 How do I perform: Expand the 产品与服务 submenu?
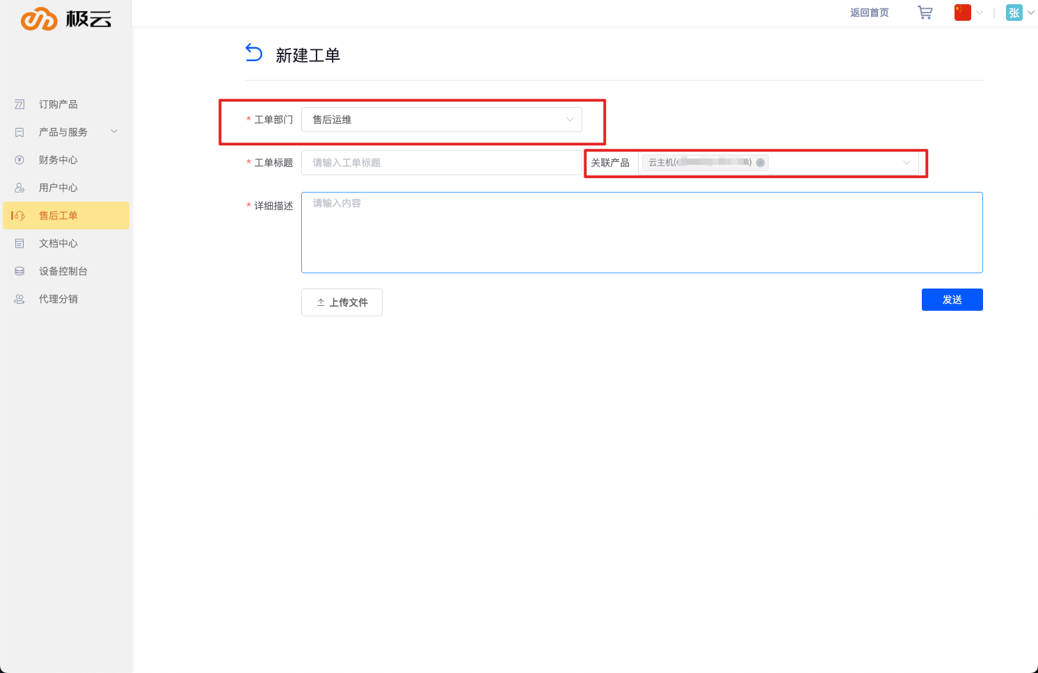tap(114, 132)
